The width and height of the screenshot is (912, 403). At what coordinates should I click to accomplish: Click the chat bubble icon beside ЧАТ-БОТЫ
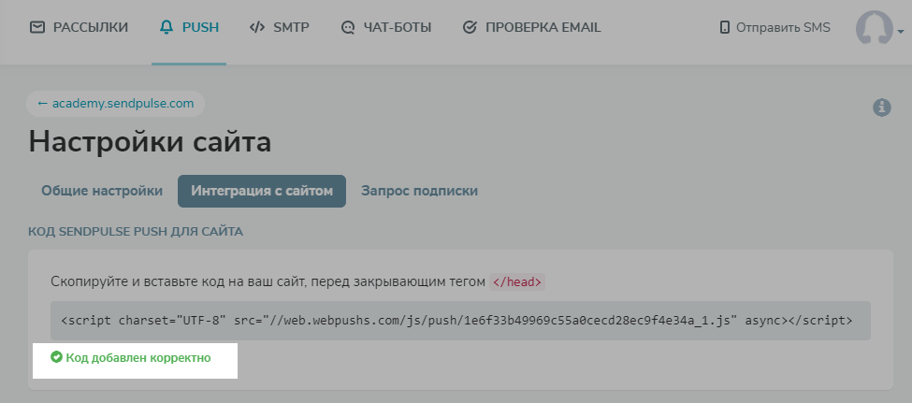(349, 27)
